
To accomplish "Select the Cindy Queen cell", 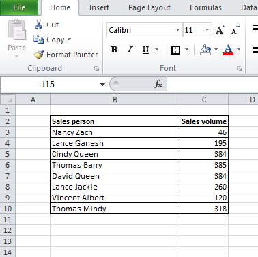I will [x=115, y=154].
